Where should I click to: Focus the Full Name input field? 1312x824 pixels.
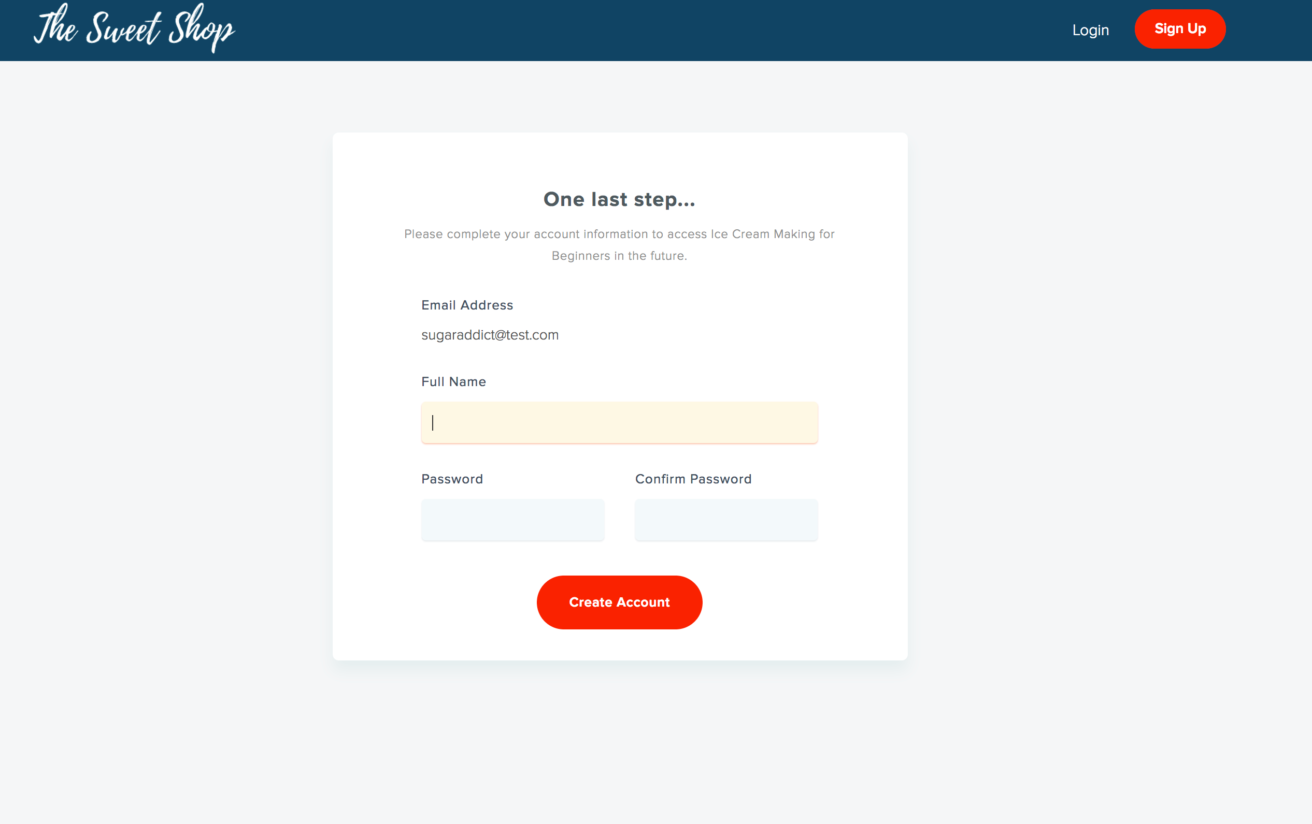click(619, 422)
